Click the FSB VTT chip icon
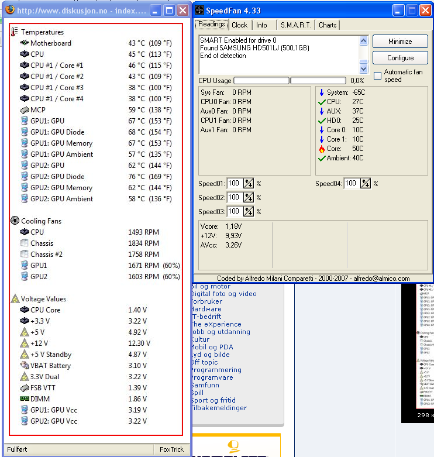 click(25, 388)
